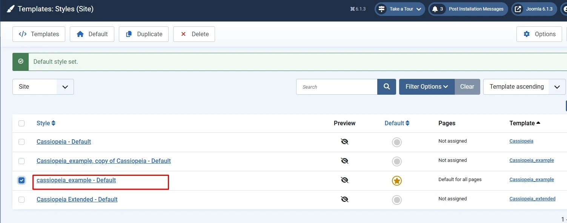Open the Cassiopeia - Default style
Viewport: 567px width, 223px height.
pos(64,142)
